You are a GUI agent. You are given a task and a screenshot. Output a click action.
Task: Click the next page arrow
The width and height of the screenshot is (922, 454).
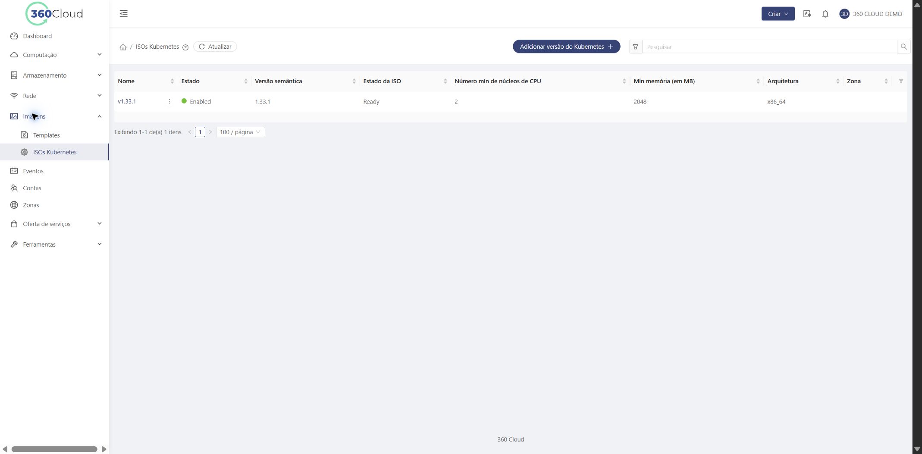click(210, 132)
